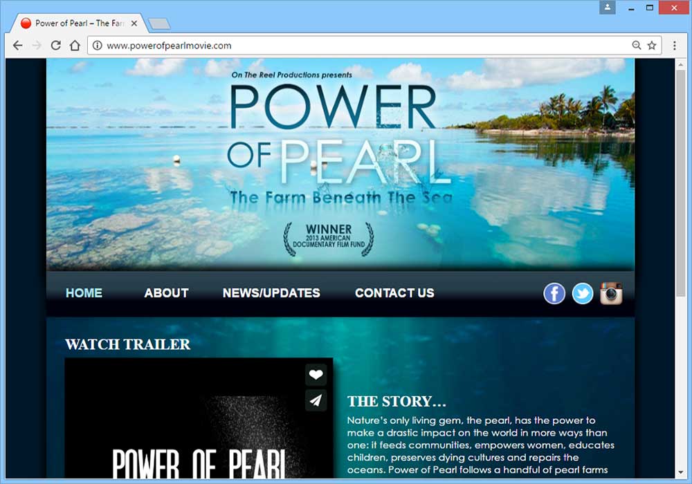Open the Instagram social icon
Viewport: 692px width, 484px height.
[x=611, y=294]
